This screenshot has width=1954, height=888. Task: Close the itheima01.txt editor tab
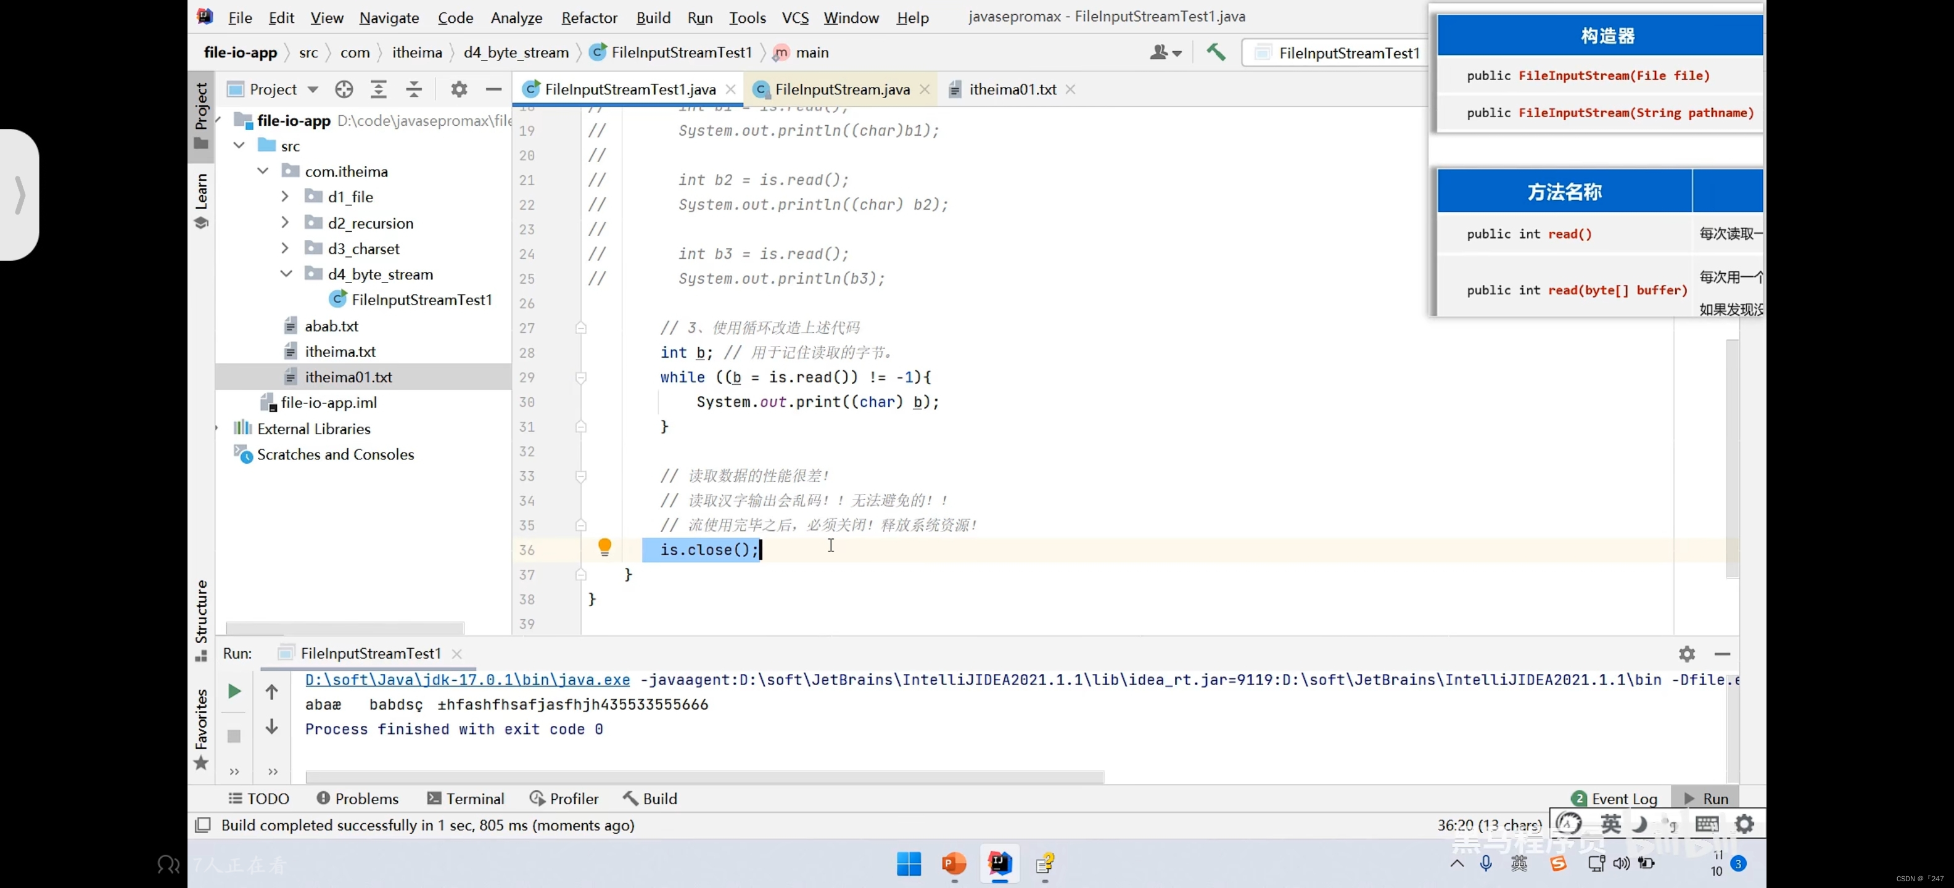(1070, 89)
